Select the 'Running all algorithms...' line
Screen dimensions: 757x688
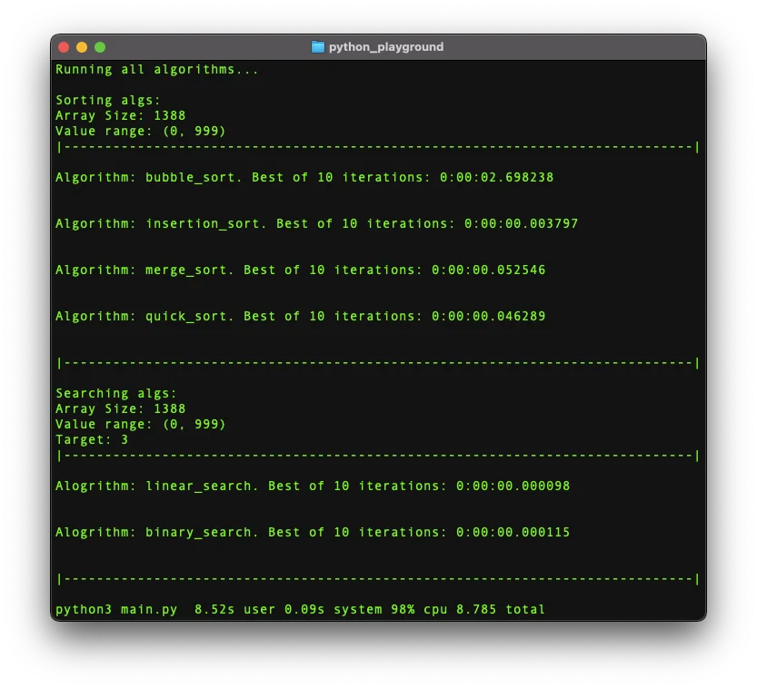(157, 69)
